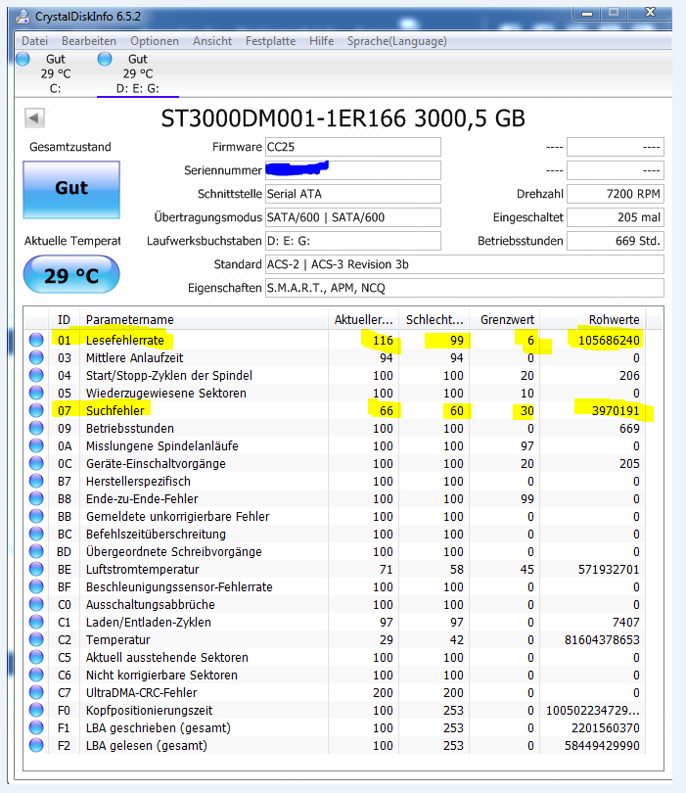Viewport: 686px width, 793px height.
Task: Click the 29 °C temperature button
Action: 71,274
